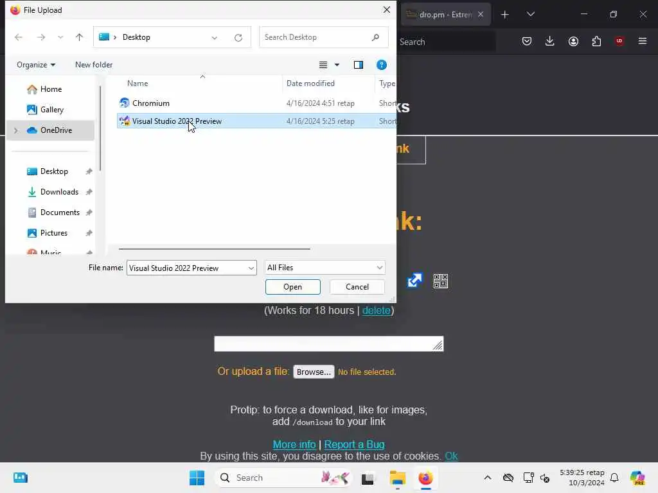This screenshot has height=493, width=658.
Task: Go back in File Upload dialog
Action: (x=19, y=37)
